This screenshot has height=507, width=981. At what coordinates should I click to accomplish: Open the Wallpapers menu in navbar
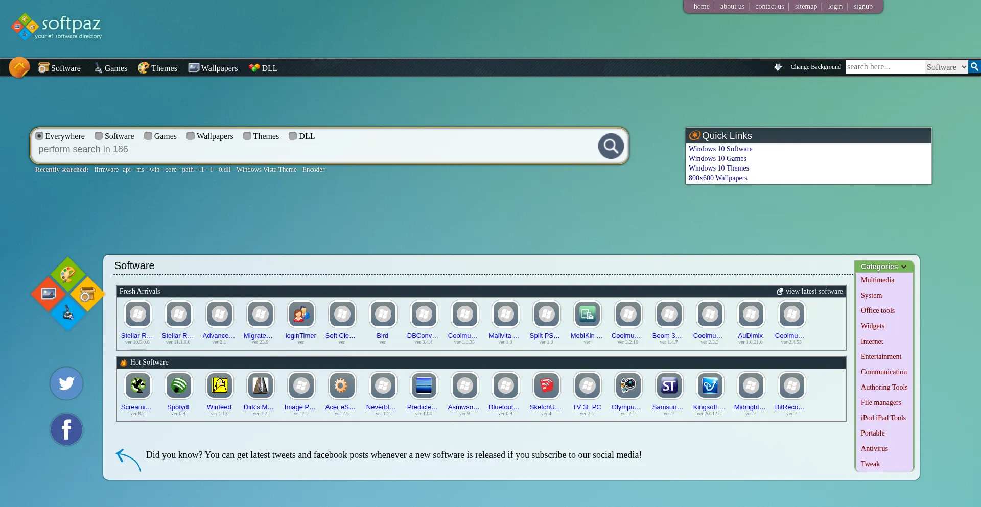click(213, 68)
